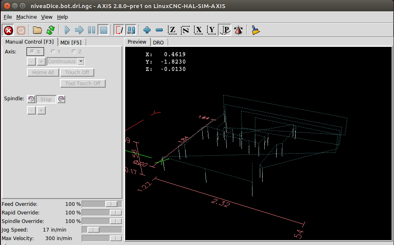Click the '17 in/min' jog speed value

55,230
